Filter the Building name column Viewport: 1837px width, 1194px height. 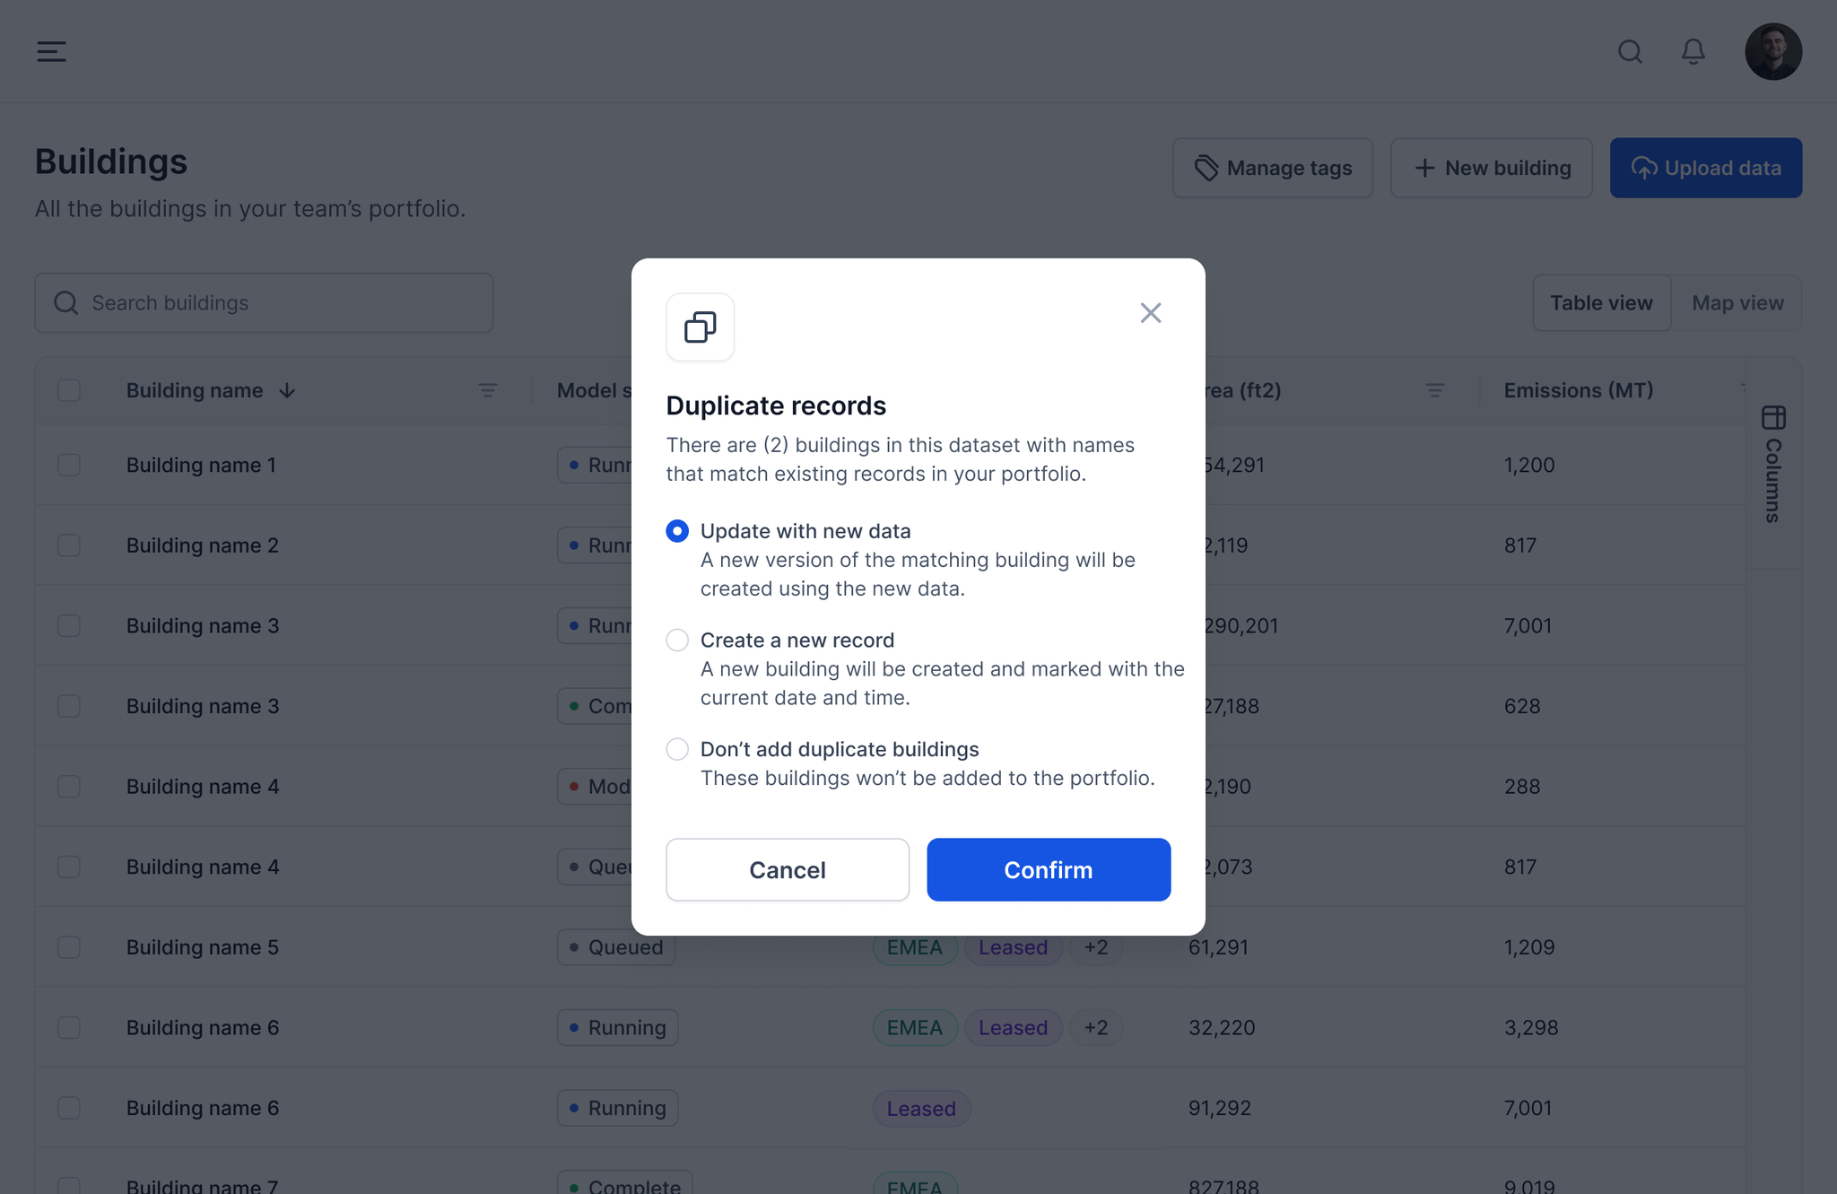[487, 390]
